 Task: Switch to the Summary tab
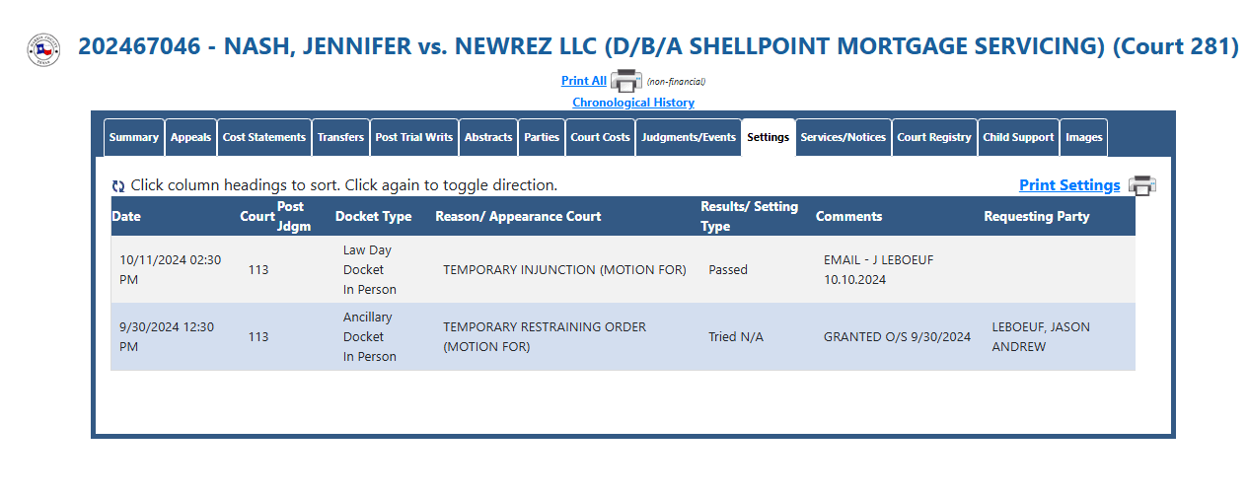click(x=134, y=138)
